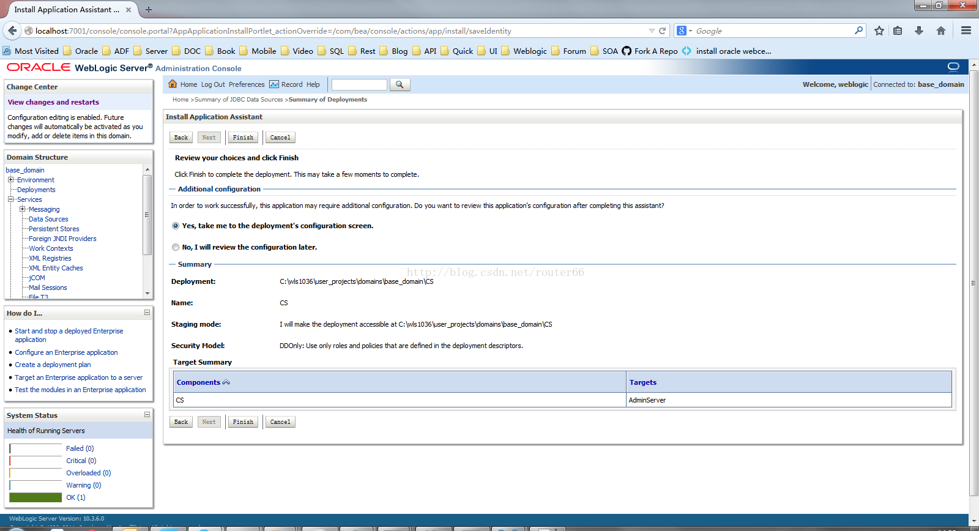Expand the Environment tree node

point(10,180)
